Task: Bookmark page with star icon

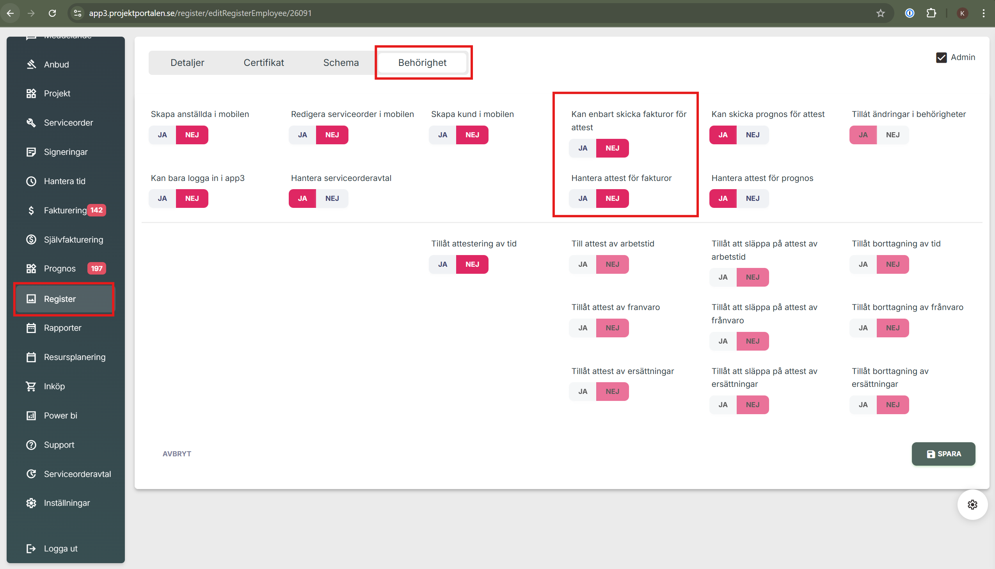Action: [880, 13]
